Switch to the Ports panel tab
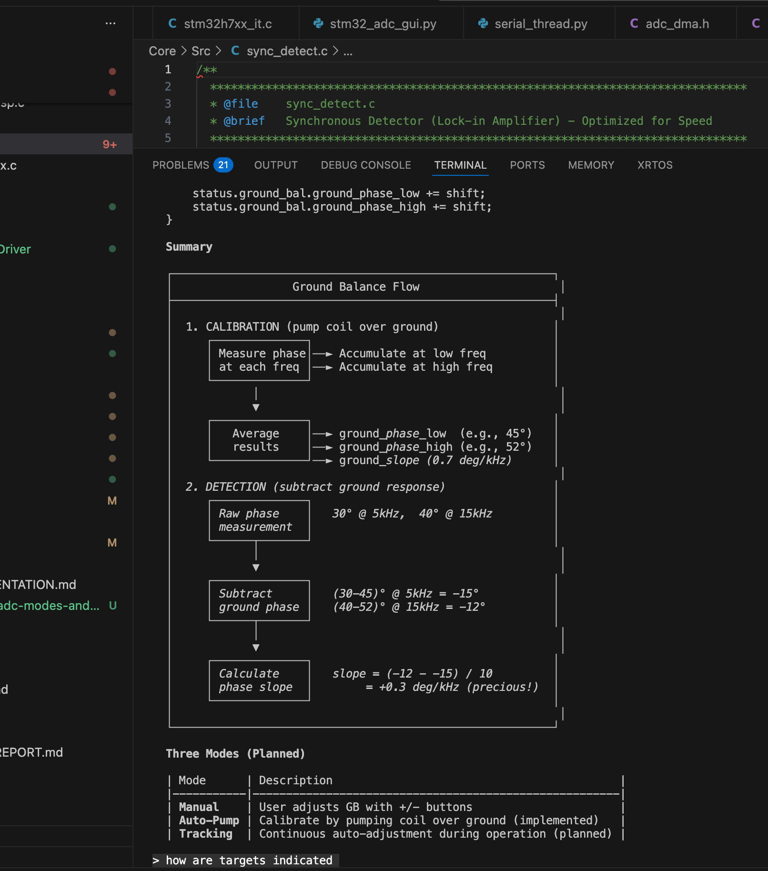Image resolution: width=768 pixels, height=871 pixels. (x=527, y=165)
